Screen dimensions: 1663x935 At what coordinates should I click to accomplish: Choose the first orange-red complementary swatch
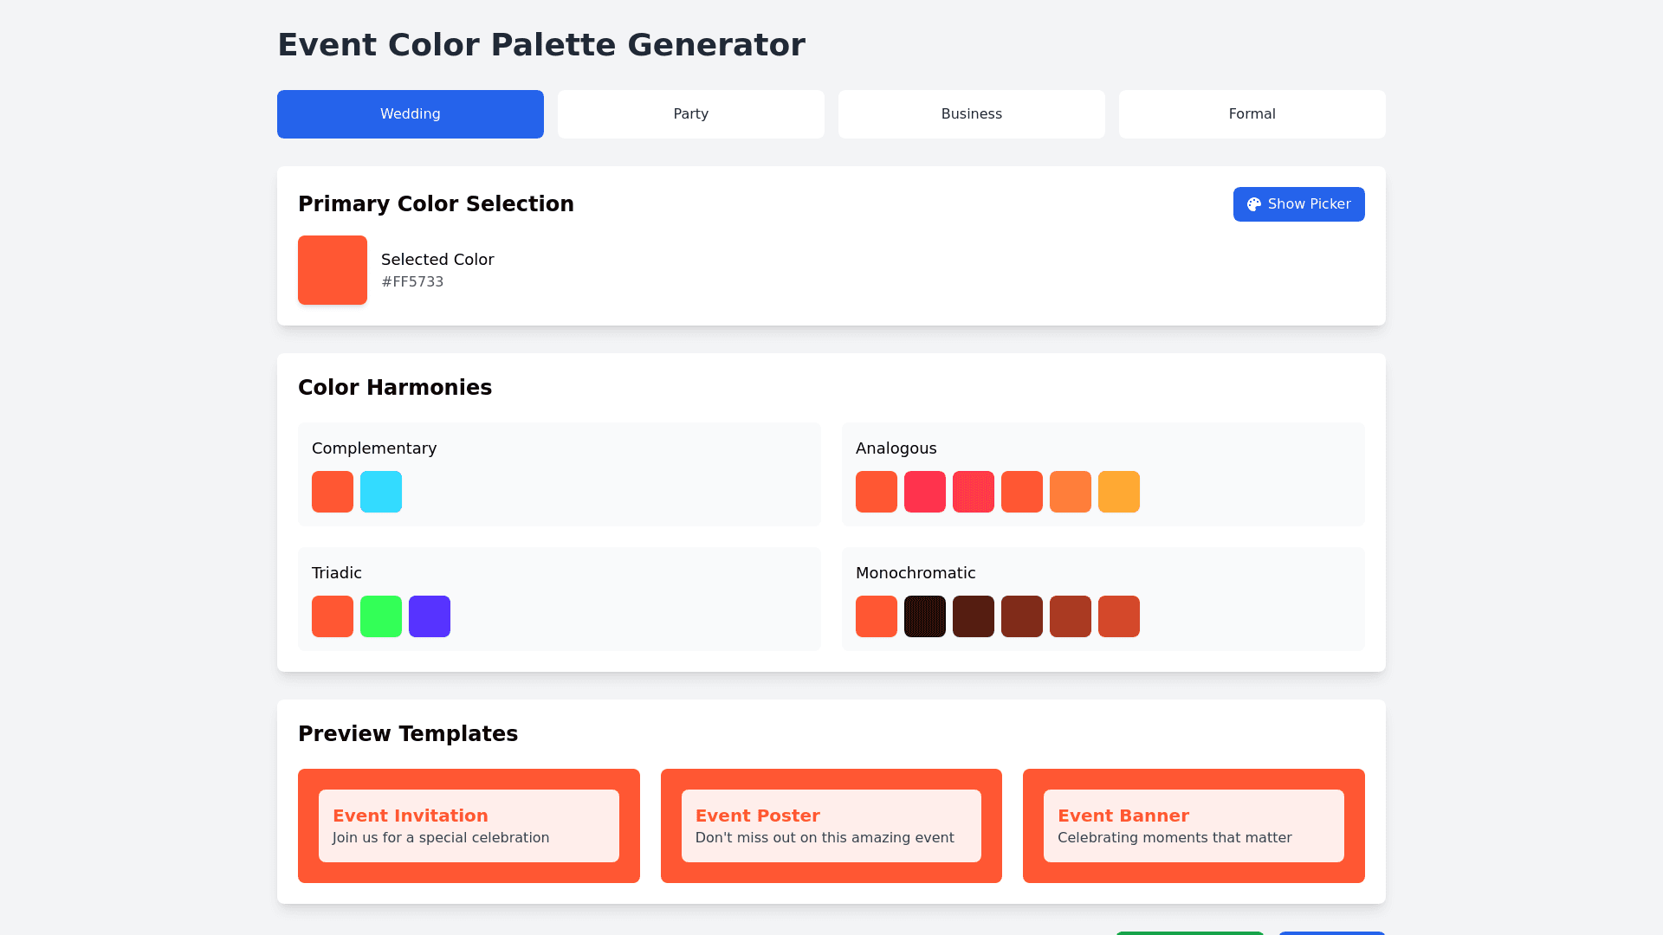pyautogui.click(x=333, y=492)
